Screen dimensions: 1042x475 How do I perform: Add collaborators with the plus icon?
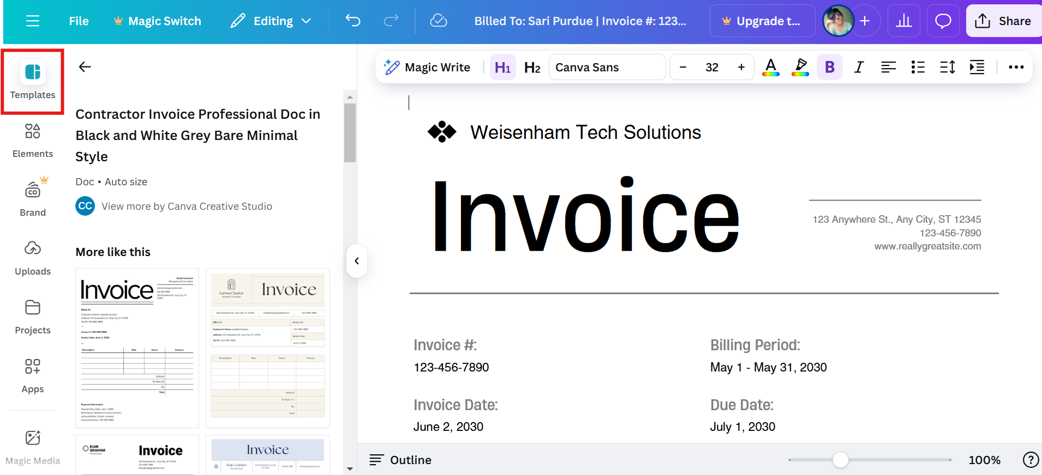click(x=865, y=21)
